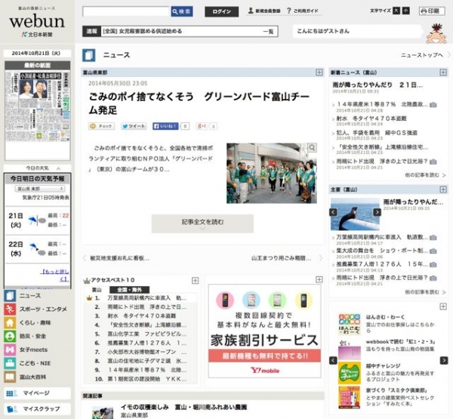Screen dimensions: 453x419
Task: Click the plus icon above はんさむ・わーく list
Action: (443, 307)
